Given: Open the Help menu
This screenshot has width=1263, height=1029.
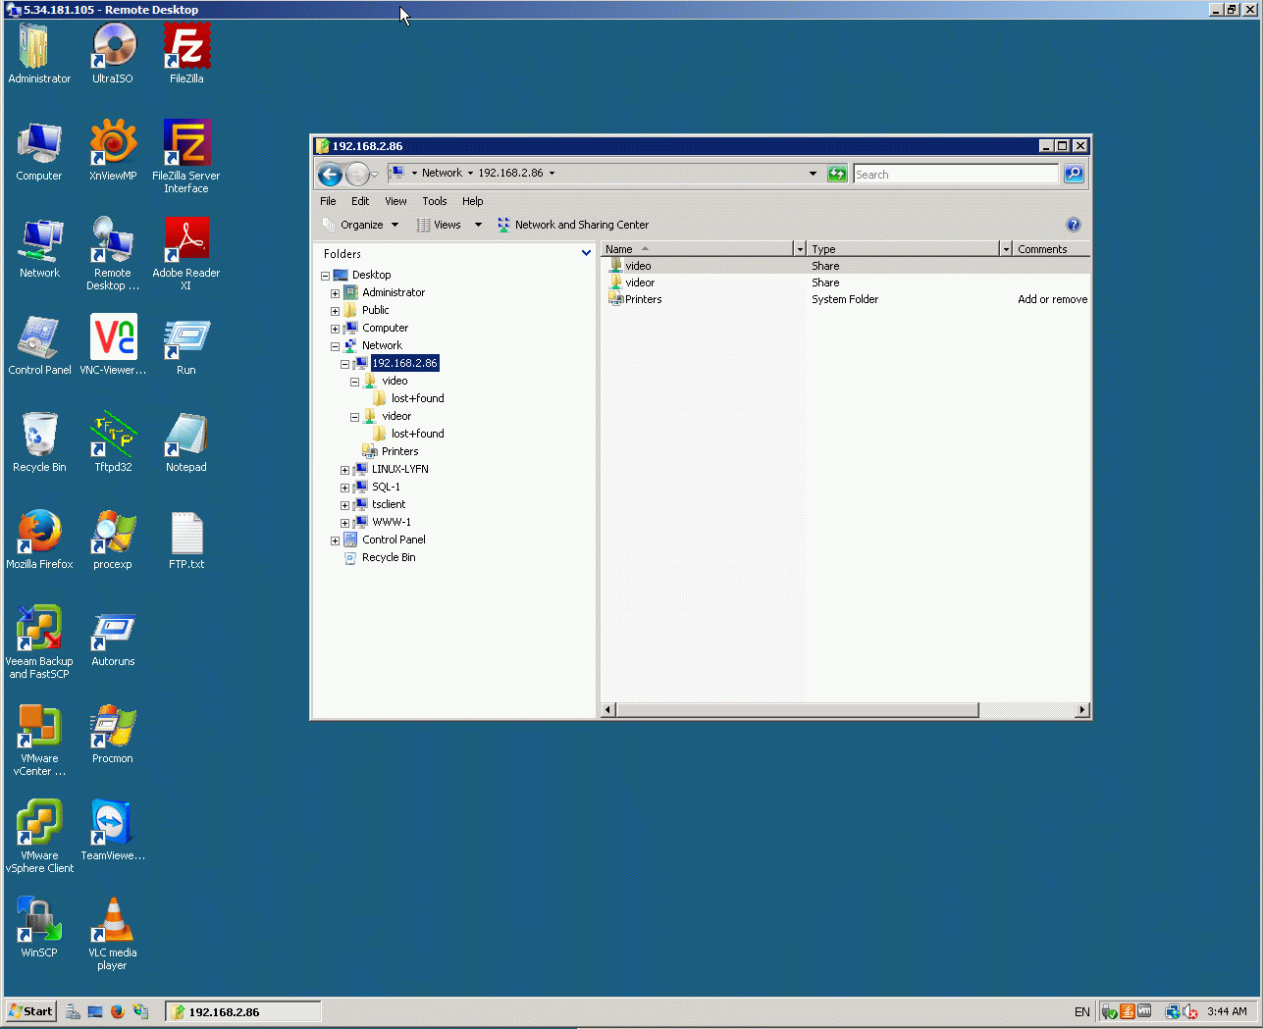Looking at the screenshot, I should [473, 201].
